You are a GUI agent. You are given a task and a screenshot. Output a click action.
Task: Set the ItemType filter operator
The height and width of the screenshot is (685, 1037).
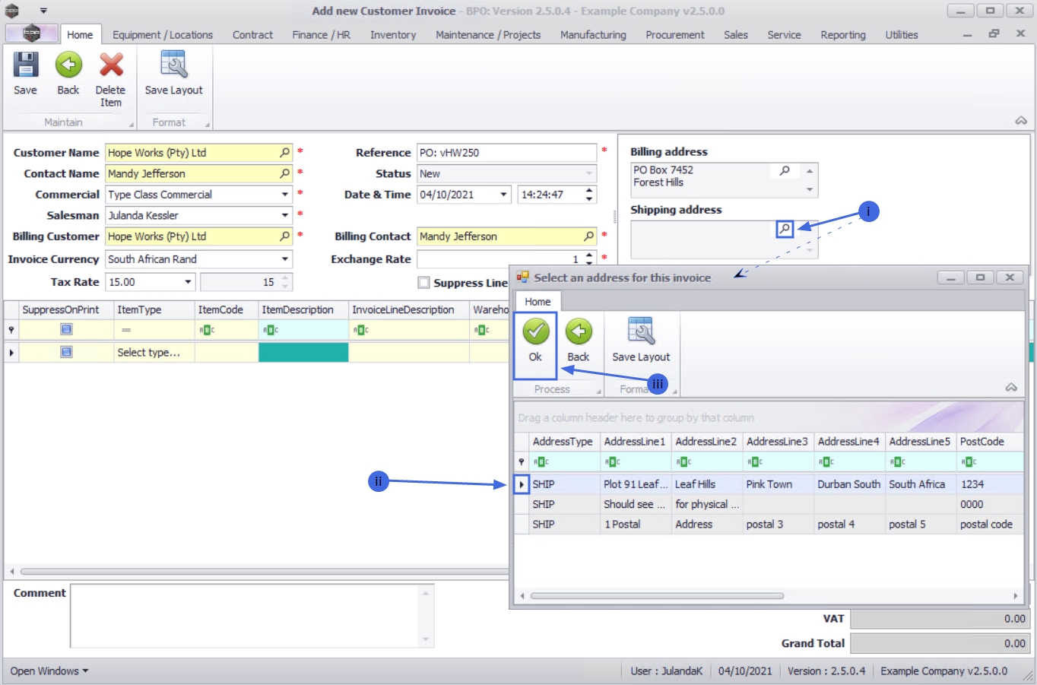point(126,330)
